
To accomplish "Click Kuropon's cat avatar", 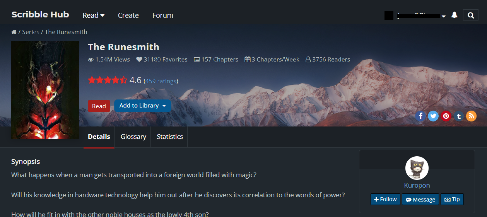I will [x=417, y=168].
